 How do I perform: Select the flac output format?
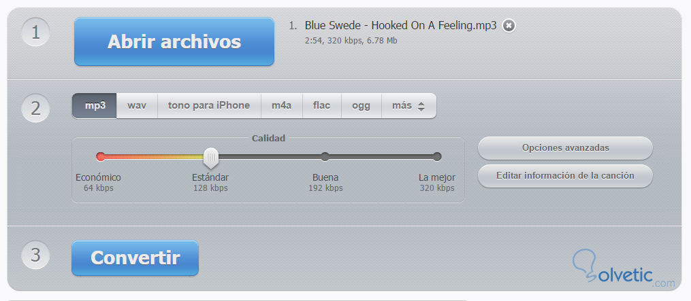(322, 105)
